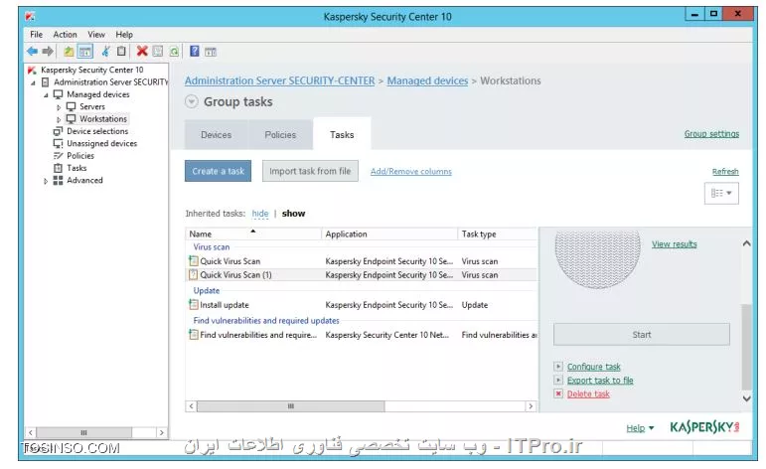Click Import task from file button
This screenshot has height=469, width=766.
(310, 171)
